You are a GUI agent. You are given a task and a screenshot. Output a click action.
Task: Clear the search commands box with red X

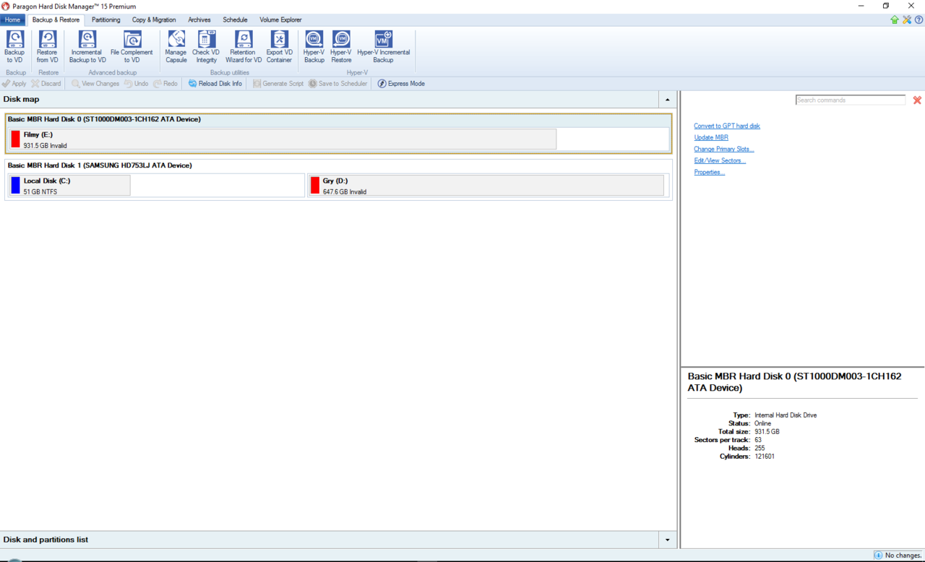tap(917, 100)
